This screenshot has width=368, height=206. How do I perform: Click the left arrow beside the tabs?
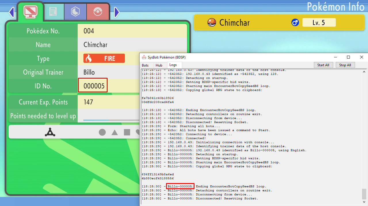12,12
